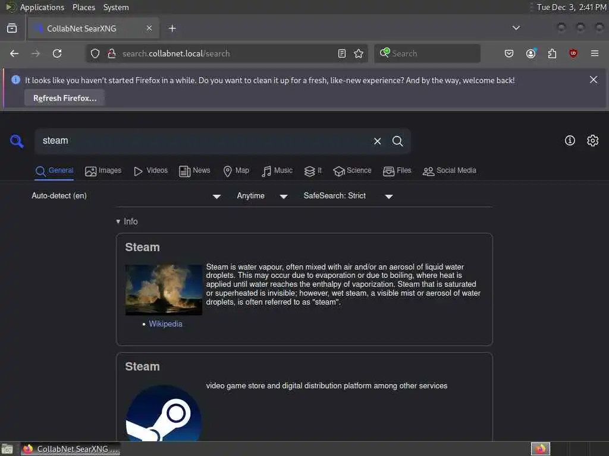Open the tracking protection shield icon

click(x=95, y=53)
